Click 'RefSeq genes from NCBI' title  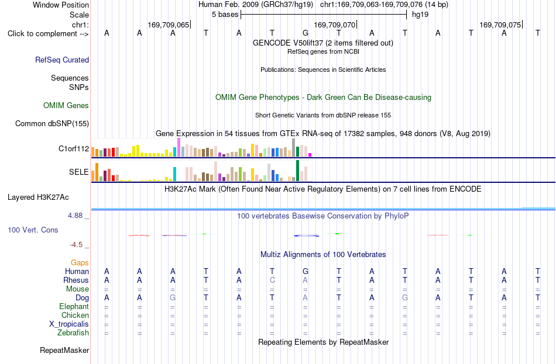pyautogui.click(x=323, y=51)
